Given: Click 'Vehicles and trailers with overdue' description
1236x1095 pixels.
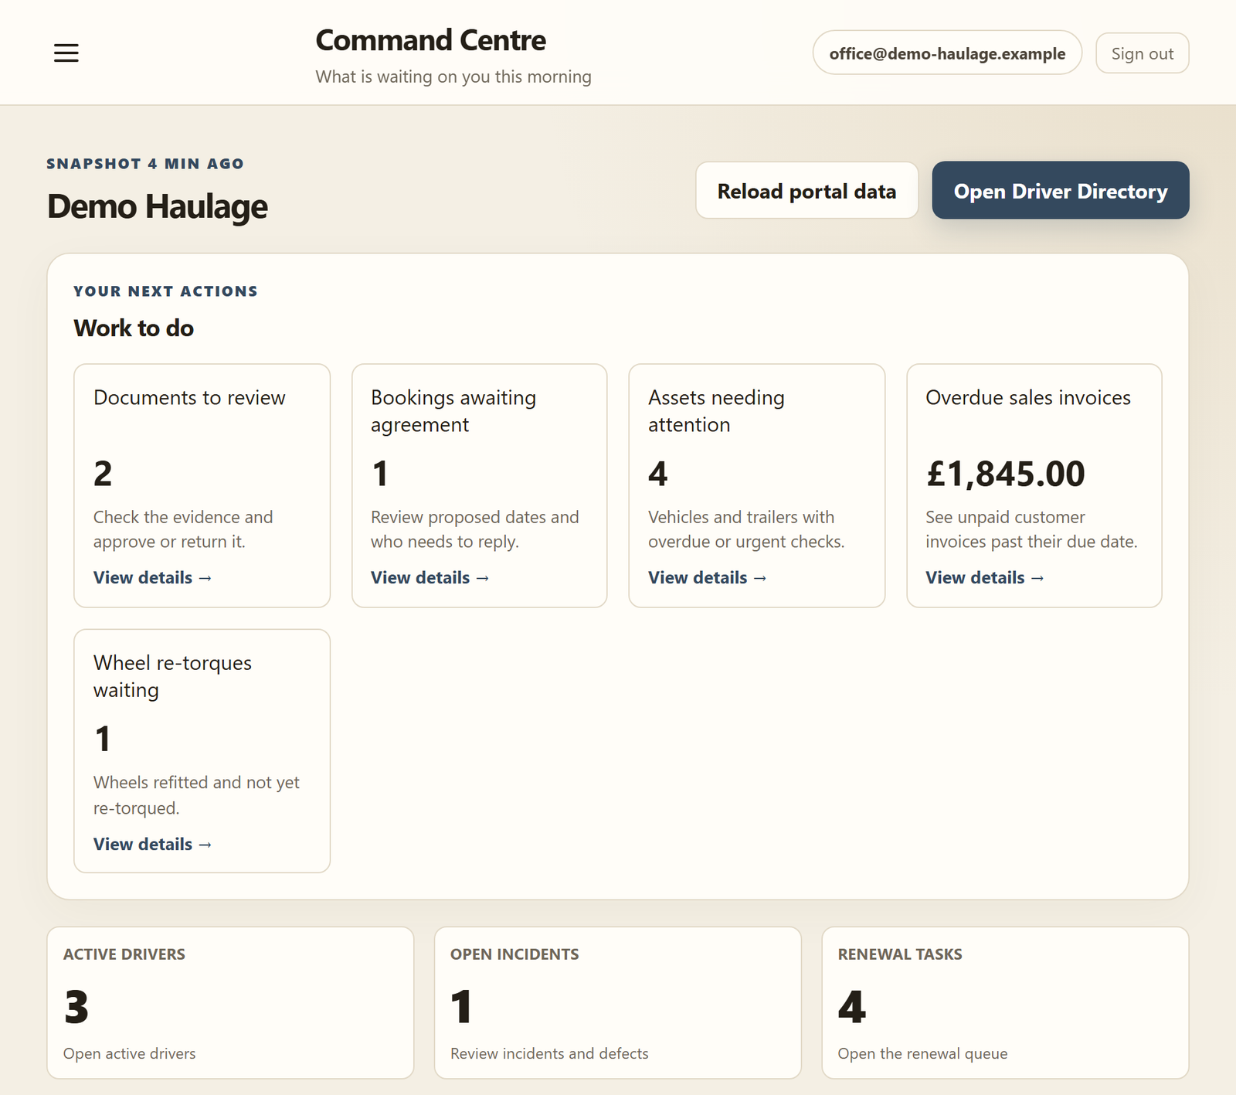Looking at the screenshot, I should point(746,529).
